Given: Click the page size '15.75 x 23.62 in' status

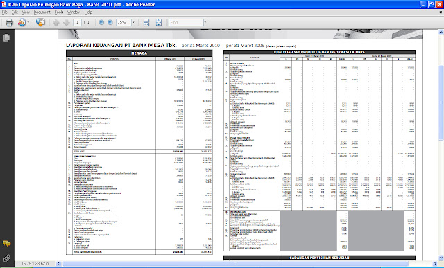Looking at the screenshot, I should pos(35,263).
